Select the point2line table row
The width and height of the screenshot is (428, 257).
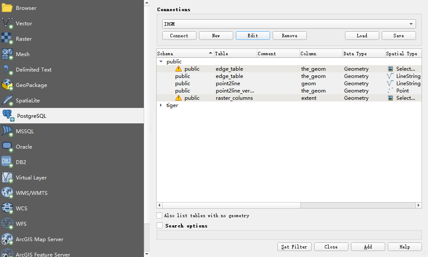point(289,83)
